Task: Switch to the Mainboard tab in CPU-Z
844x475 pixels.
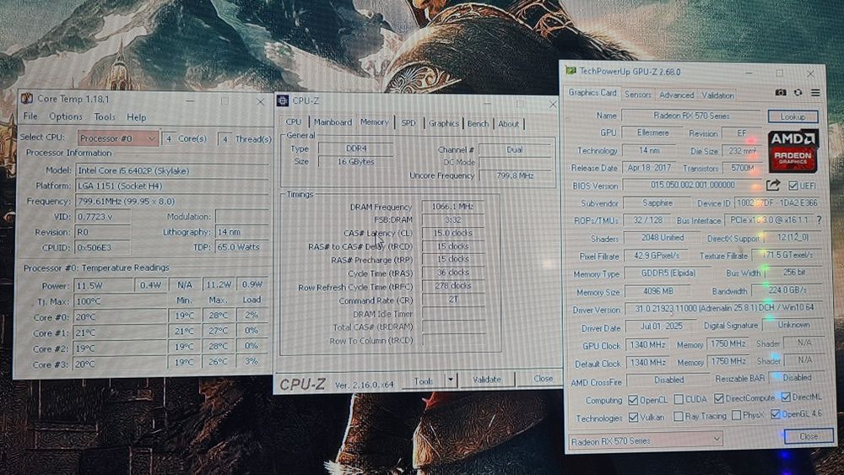Action: coord(333,122)
